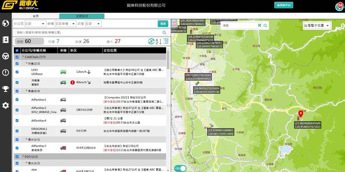Screen dimensions: 345x172
Task: Click the red icon at map top-left corner
Action: [x=174, y=23]
